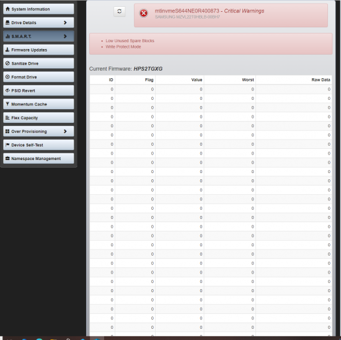The width and height of the screenshot is (341, 340).
Task: Click the Low Unused Spare Blocks warning
Action: [130, 41]
